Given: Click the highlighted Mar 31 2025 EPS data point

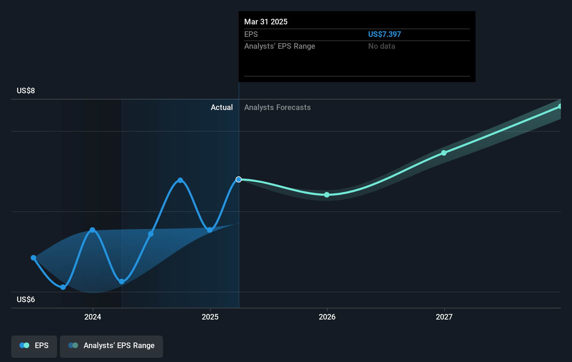Looking at the screenshot, I should pyautogui.click(x=239, y=180).
